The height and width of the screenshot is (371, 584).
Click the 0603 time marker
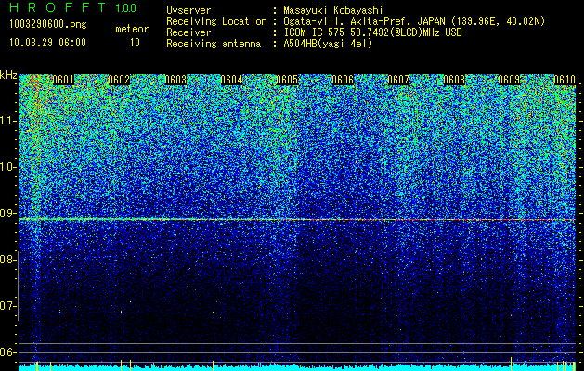pos(175,80)
